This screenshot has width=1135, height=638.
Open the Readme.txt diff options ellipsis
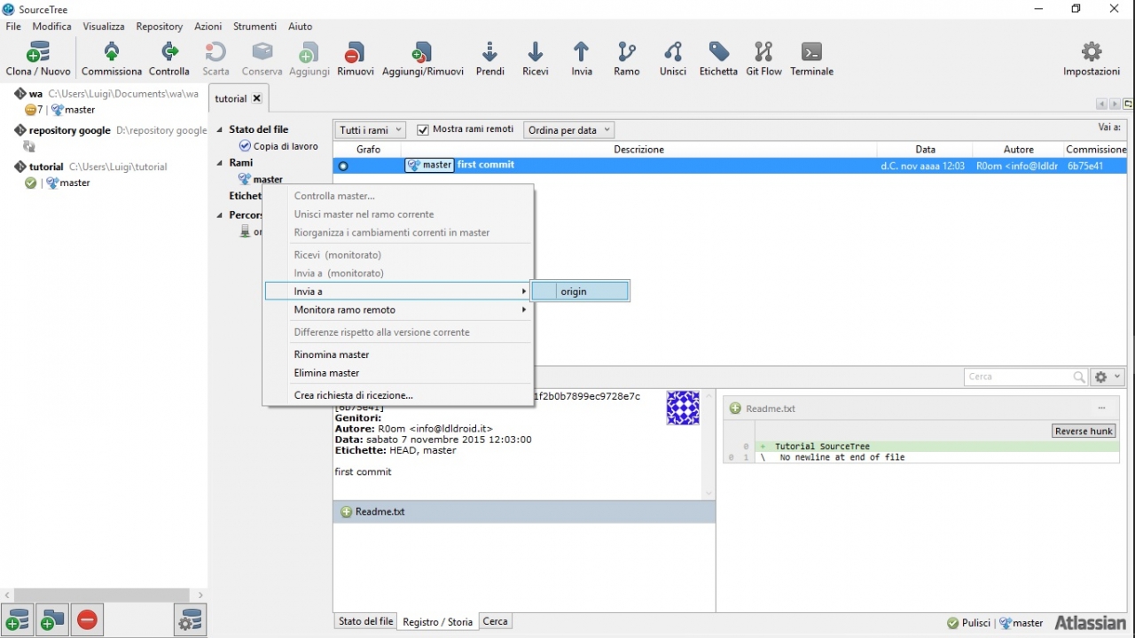pos(1101,408)
